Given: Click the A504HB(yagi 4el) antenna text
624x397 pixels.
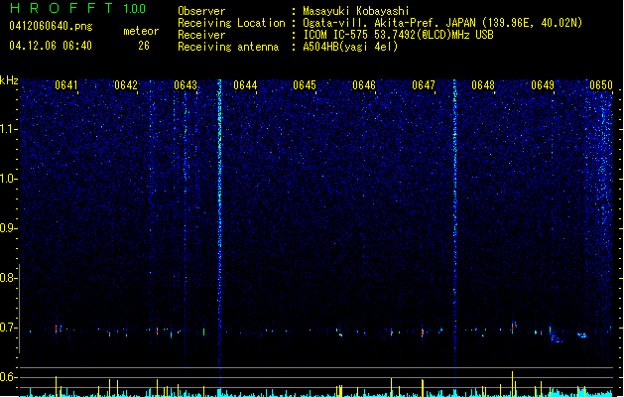Looking at the screenshot, I should click(350, 47).
